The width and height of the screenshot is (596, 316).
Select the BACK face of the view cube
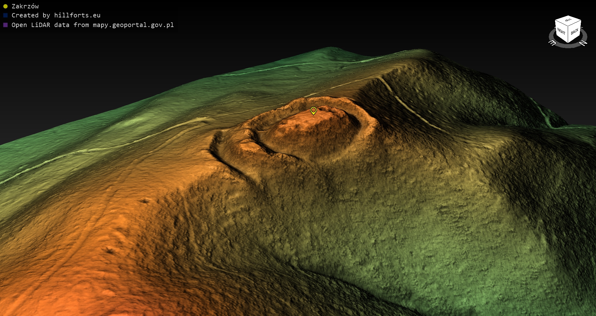(x=575, y=32)
